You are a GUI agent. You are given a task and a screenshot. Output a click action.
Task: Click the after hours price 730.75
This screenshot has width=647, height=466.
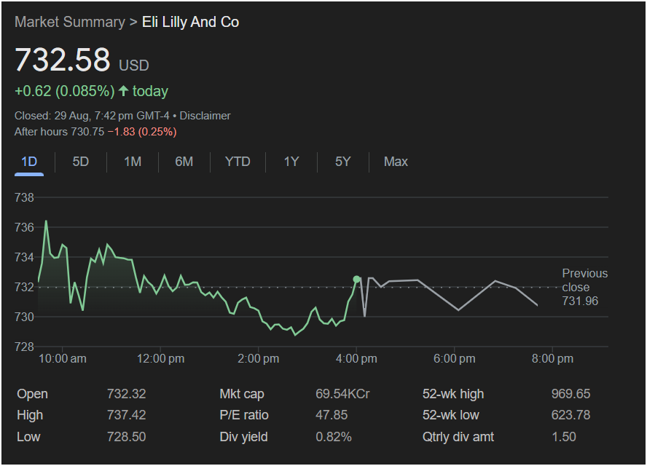[x=87, y=132]
